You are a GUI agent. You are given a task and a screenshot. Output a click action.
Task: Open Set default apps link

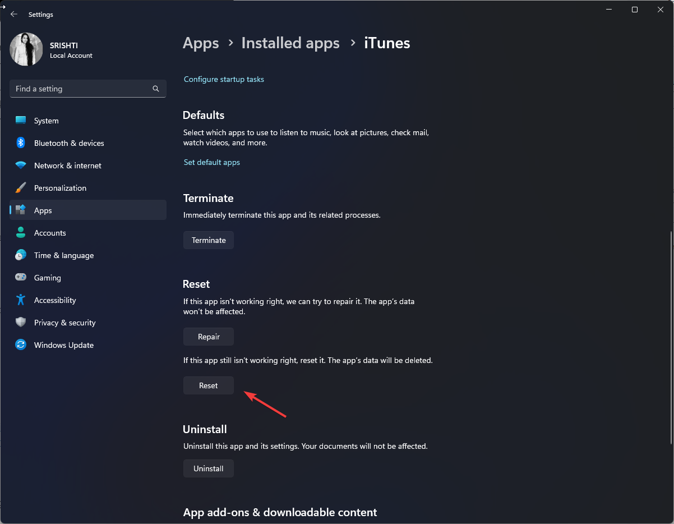point(211,162)
